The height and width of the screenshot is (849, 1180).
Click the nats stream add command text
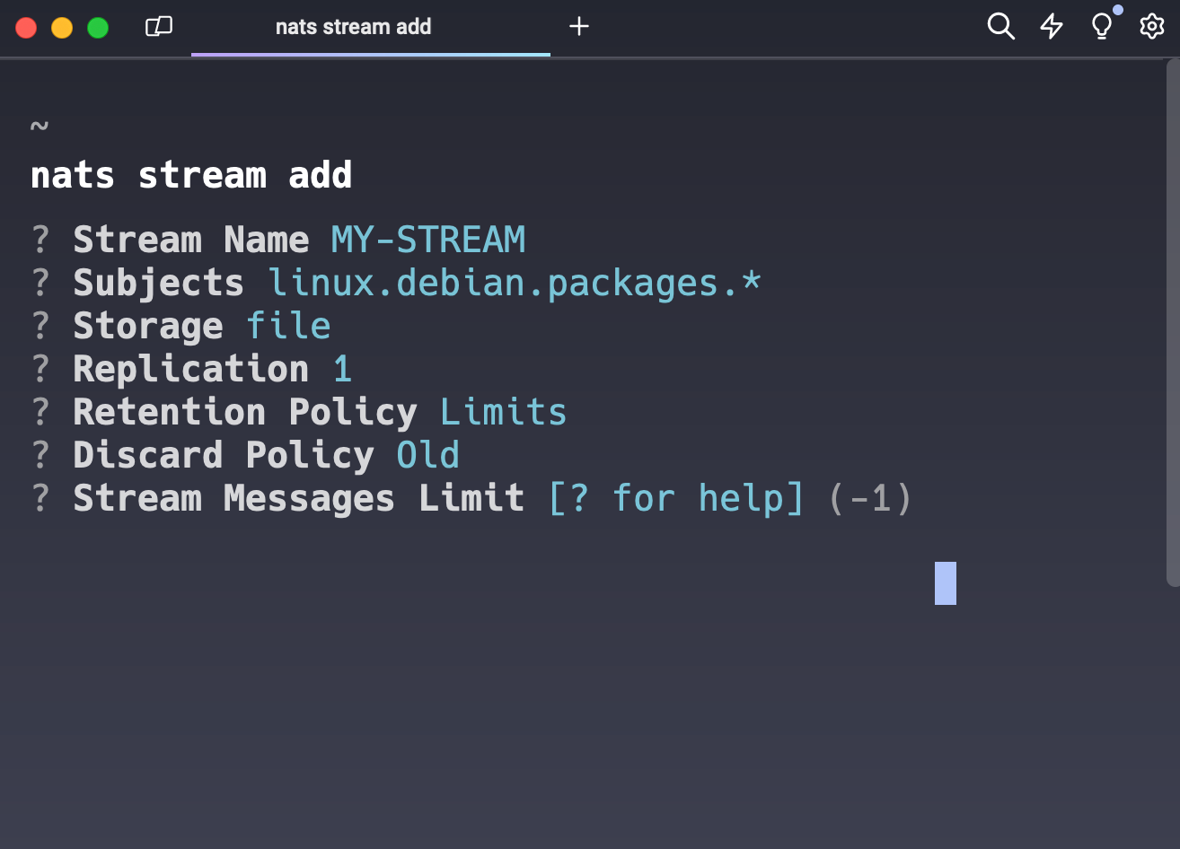(x=190, y=174)
